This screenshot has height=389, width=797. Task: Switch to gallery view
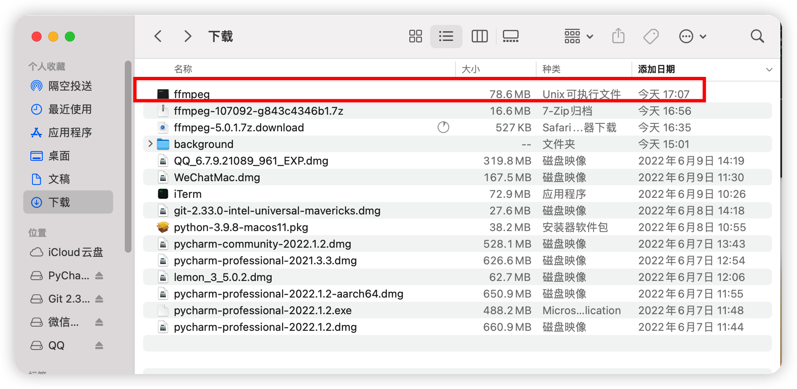click(x=510, y=36)
